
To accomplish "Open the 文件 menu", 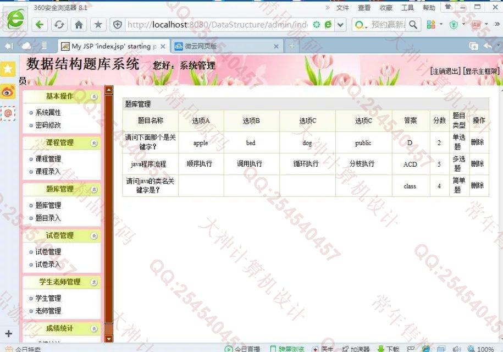I will click(342, 8).
